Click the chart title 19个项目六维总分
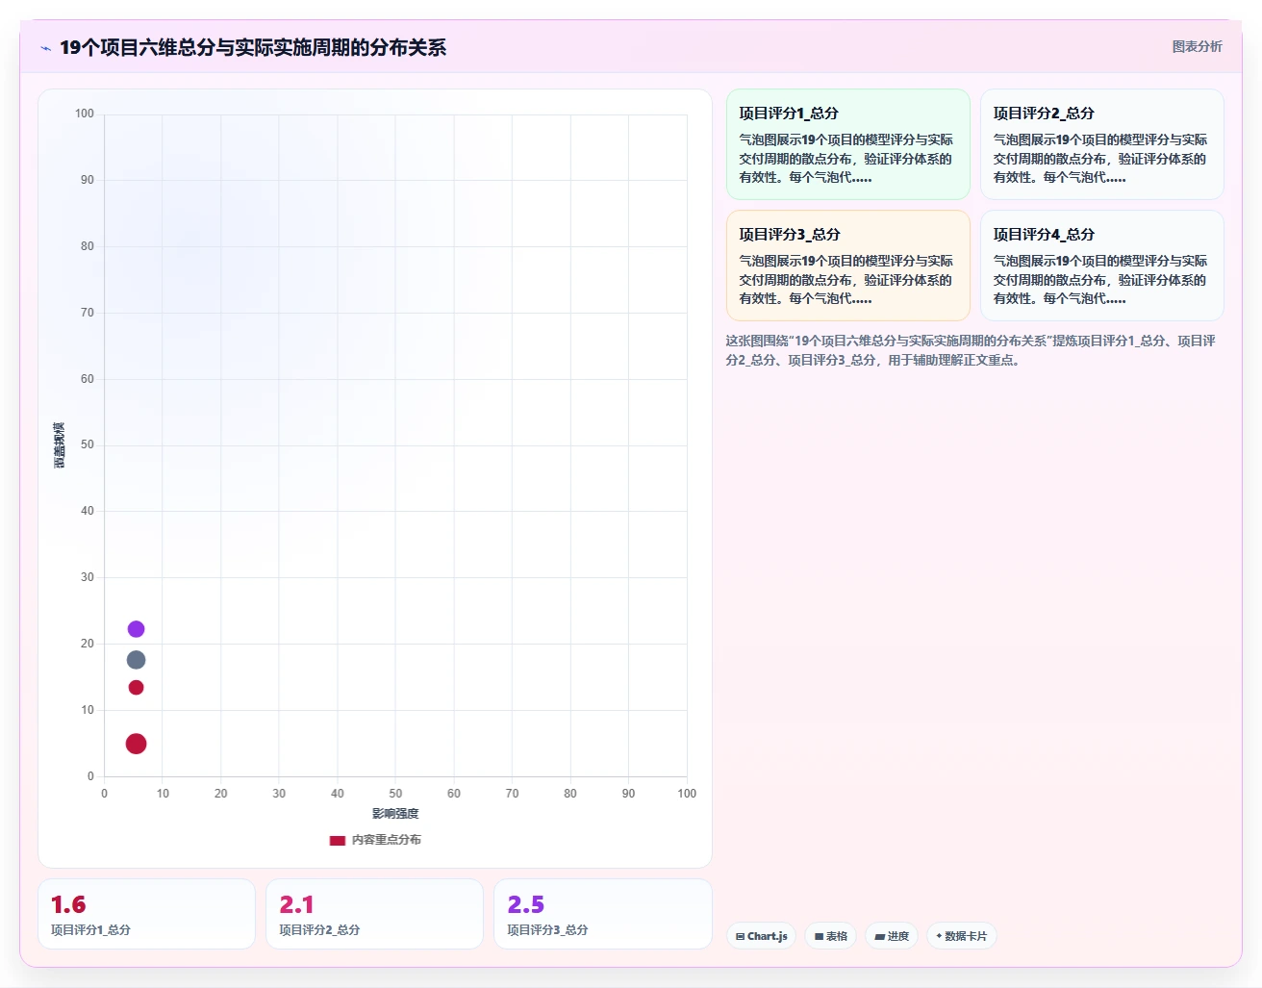Image resolution: width=1262 pixels, height=988 pixels. pos(253,47)
